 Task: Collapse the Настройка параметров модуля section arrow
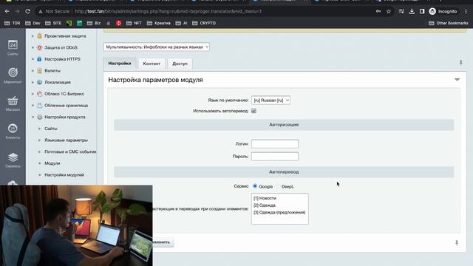[457, 80]
